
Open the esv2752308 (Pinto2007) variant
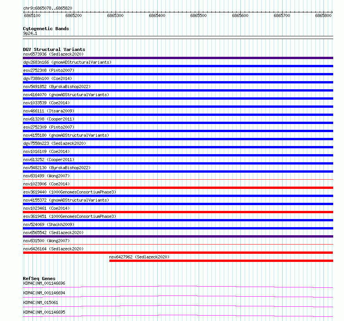[x=49, y=70]
